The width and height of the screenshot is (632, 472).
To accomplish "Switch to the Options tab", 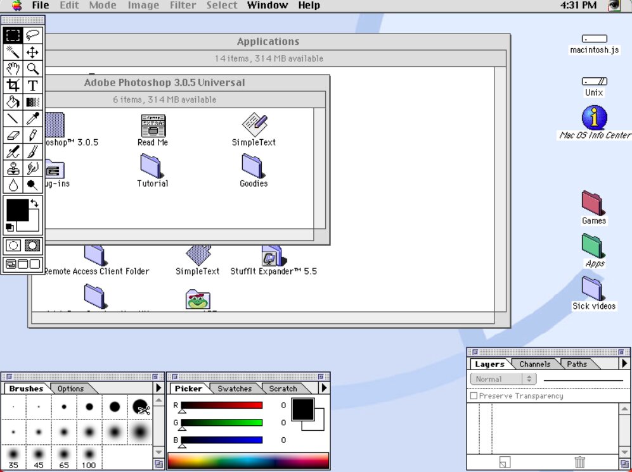I will (x=70, y=388).
